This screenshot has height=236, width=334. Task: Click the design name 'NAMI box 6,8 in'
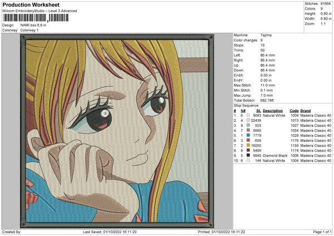[33, 25]
